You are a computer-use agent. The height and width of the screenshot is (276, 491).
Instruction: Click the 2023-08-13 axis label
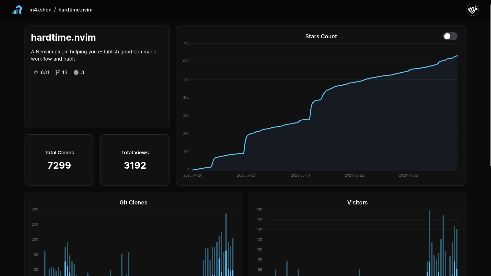[x=300, y=175]
